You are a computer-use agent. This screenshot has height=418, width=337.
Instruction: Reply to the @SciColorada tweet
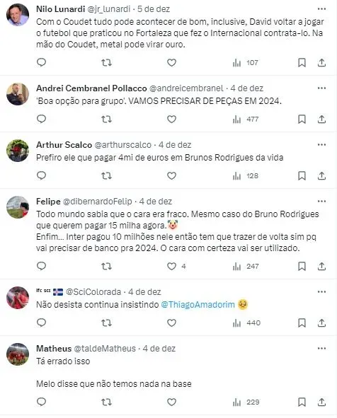41,323
